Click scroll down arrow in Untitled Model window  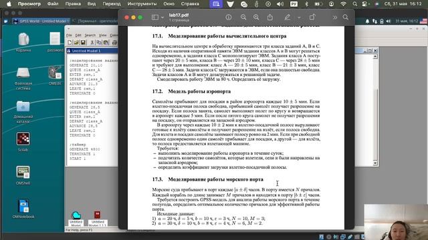pos(375,163)
